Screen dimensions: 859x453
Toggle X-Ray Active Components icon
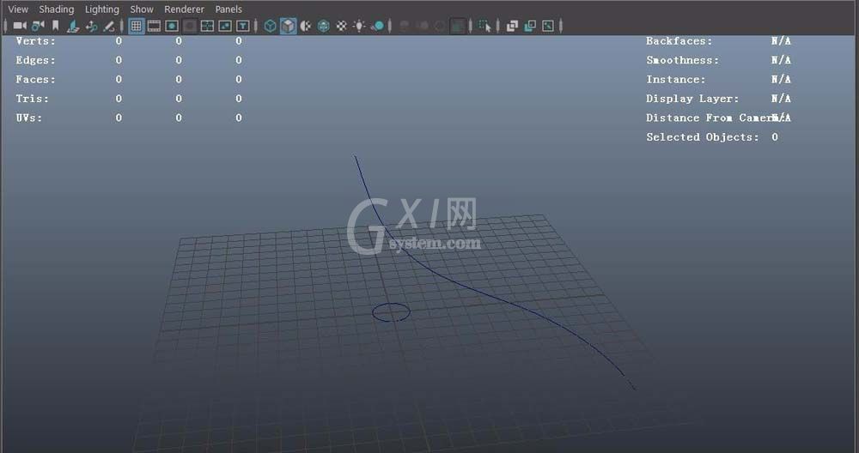click(530, 26)
